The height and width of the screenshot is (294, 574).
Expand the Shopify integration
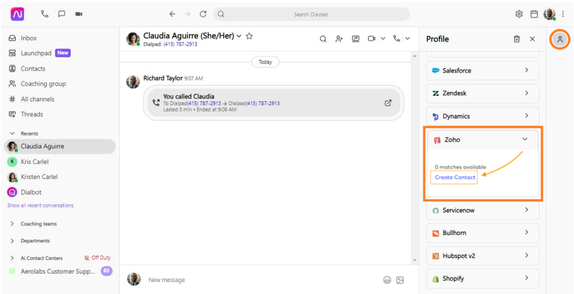[483, 278]
